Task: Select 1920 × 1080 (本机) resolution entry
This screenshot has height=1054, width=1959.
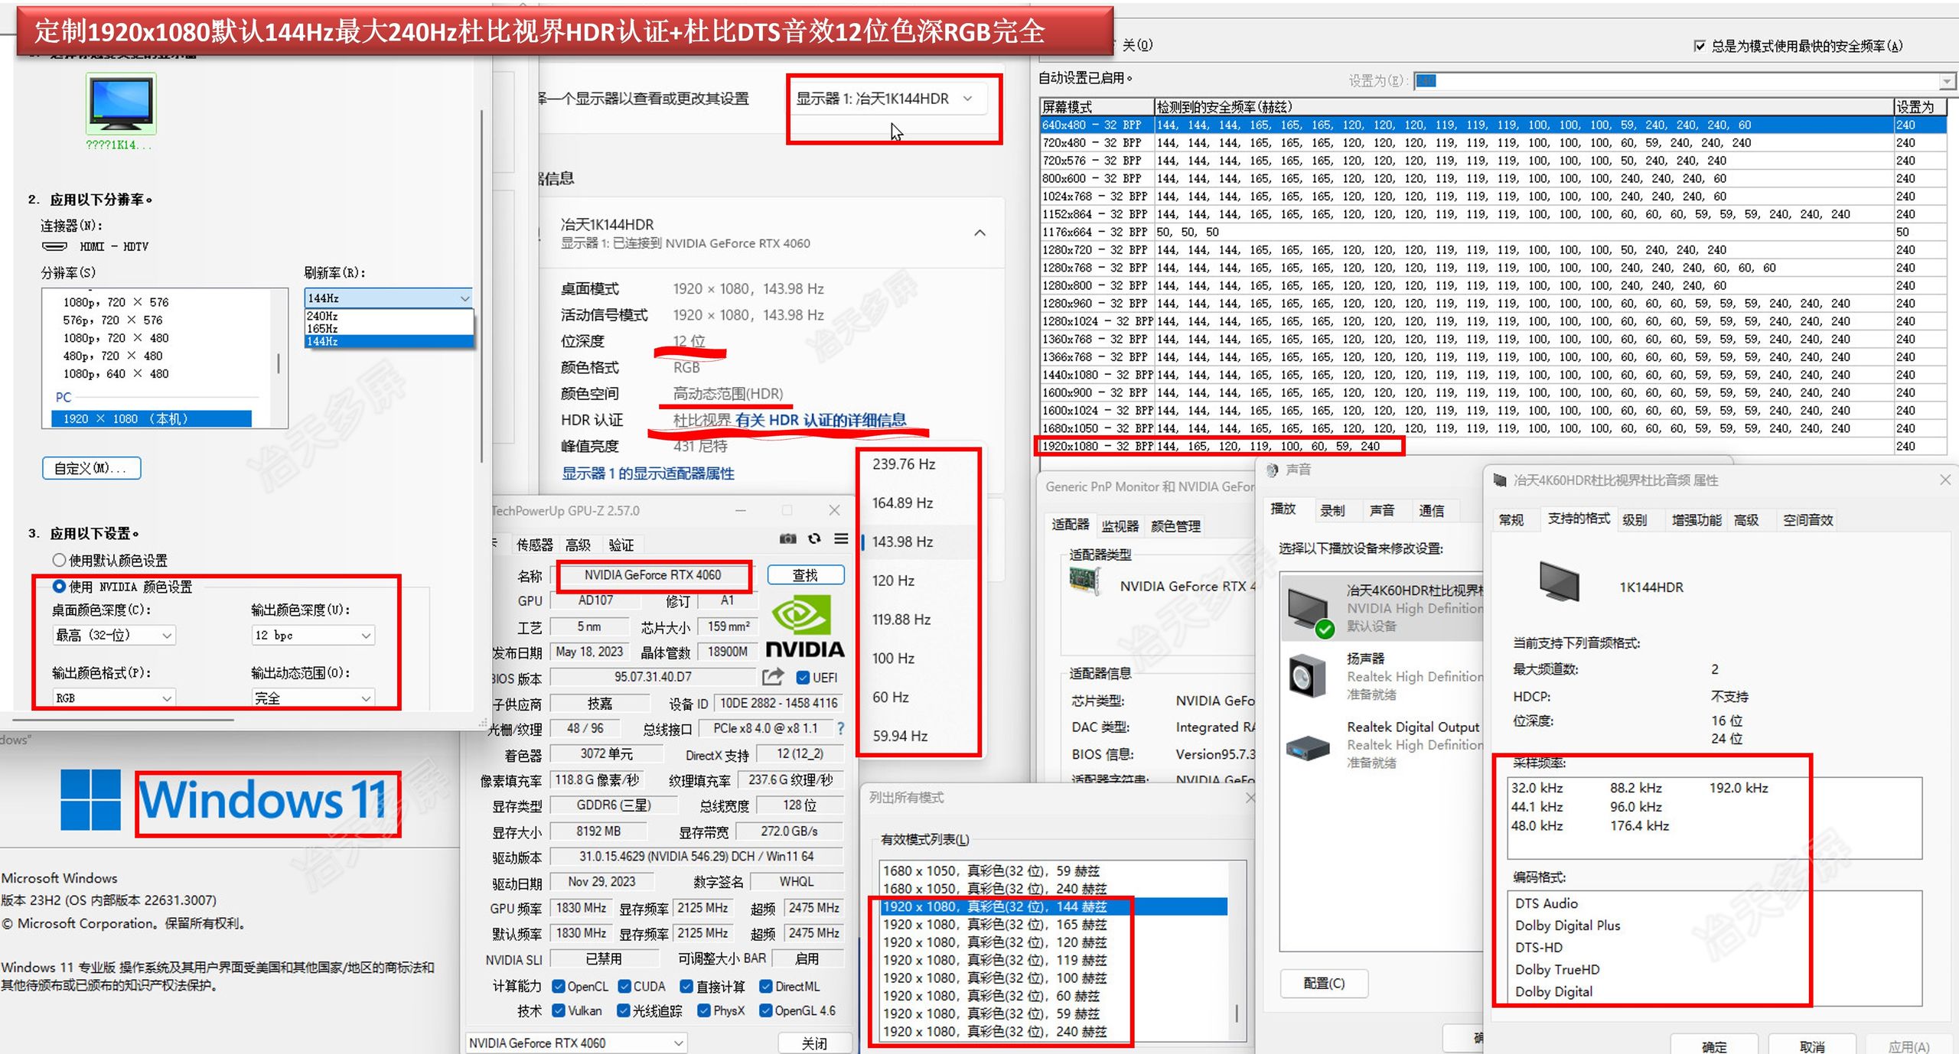Action: (x=151, y=418)
